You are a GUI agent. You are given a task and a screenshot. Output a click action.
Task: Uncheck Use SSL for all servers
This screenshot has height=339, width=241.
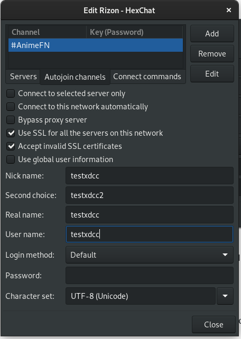pyautogui.click(x=11, y=133)
